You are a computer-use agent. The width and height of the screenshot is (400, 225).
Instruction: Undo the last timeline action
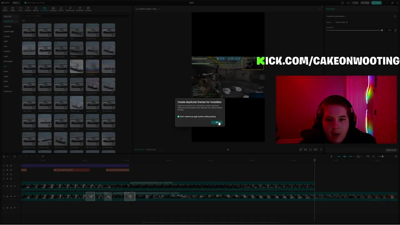point(14,156)
